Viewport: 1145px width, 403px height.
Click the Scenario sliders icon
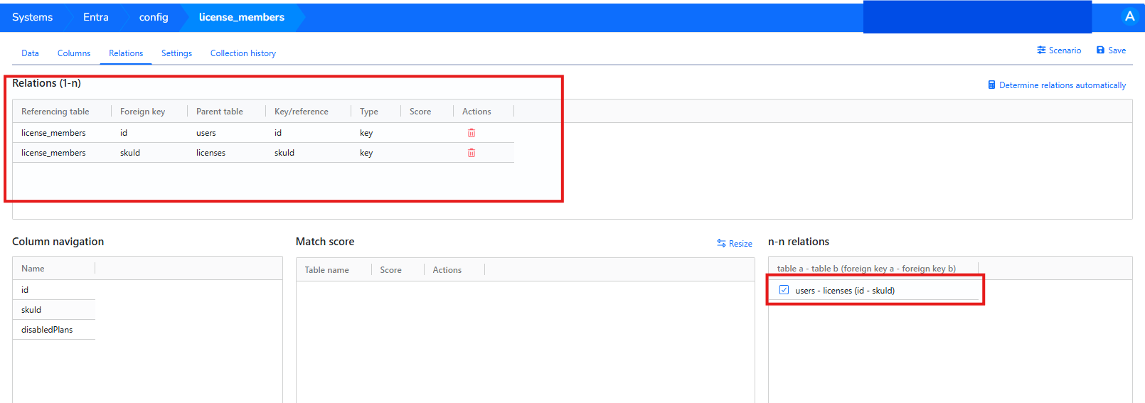[1041, 50]
